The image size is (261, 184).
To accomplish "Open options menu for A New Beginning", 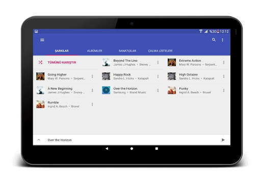I will click(92, 90).
